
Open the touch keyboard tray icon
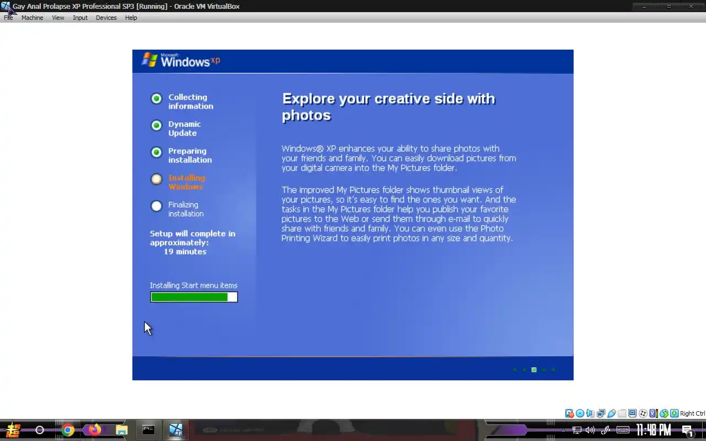pyautogui.click(x=623, y=430)
